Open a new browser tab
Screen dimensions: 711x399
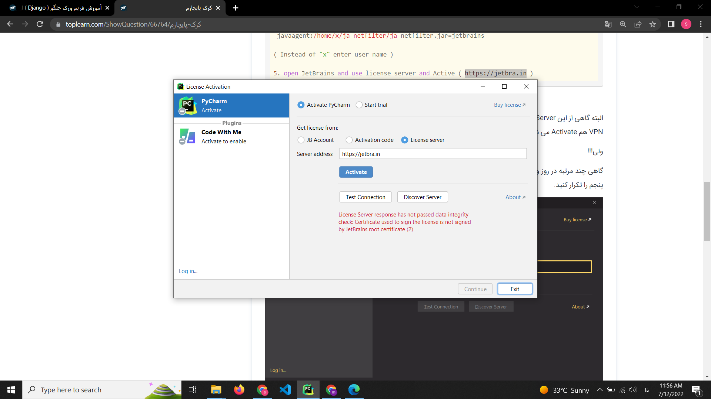pos(236,8)
